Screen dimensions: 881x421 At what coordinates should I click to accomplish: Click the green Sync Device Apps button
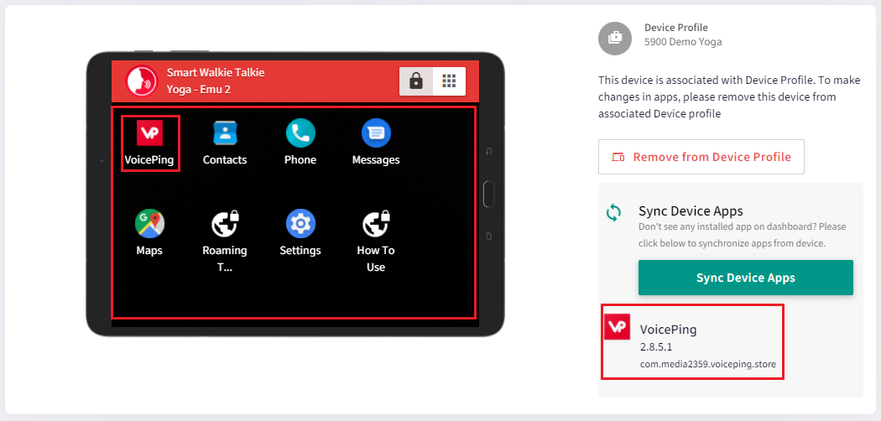pos(746,278)
